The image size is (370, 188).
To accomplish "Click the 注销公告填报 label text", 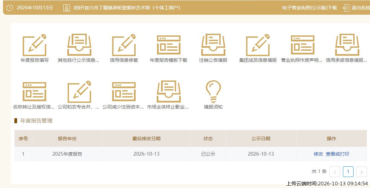I will click(x=213, y=60).
